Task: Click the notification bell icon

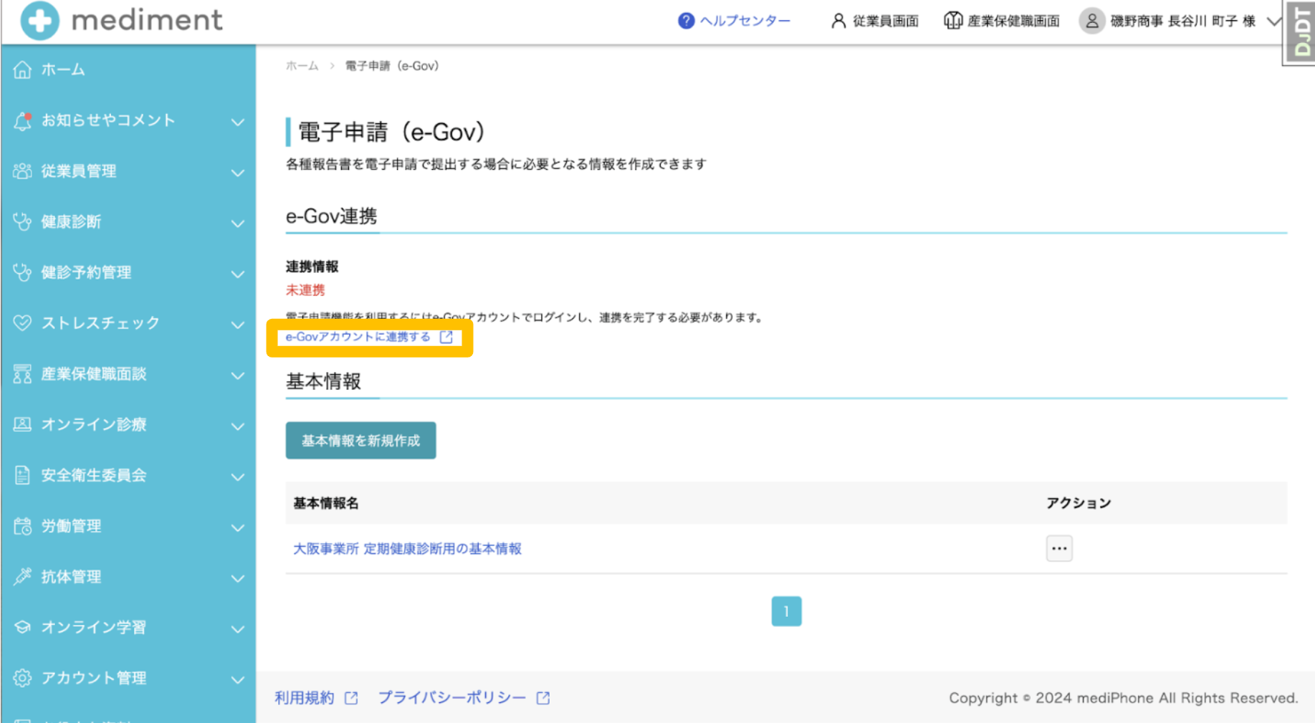Action: point(22,120)
